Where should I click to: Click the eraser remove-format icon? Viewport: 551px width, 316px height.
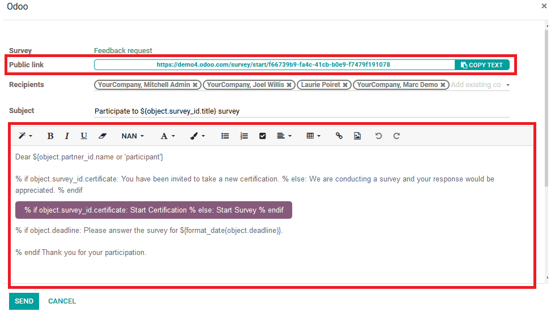[102, 136]
